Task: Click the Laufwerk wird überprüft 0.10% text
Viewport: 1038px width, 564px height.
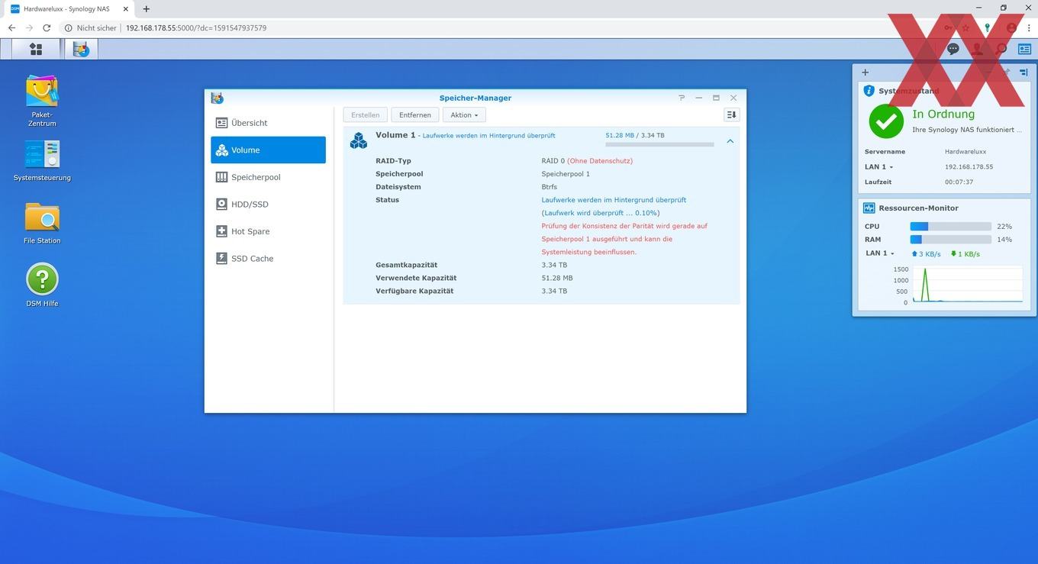Action: [x=601, y=213]
